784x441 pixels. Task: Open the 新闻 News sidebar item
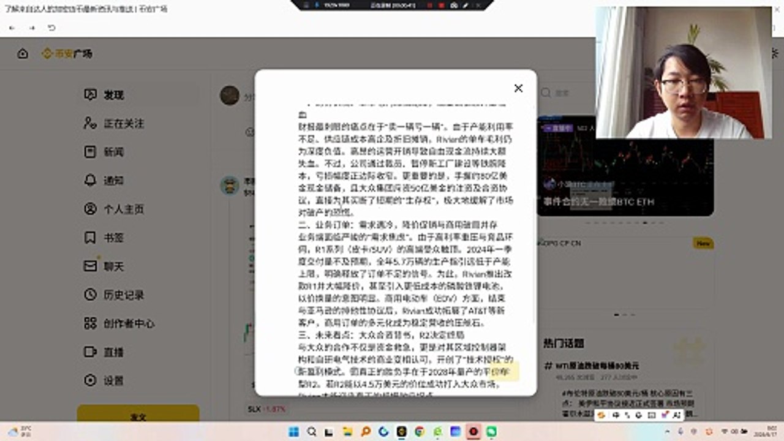pos(139,152)
